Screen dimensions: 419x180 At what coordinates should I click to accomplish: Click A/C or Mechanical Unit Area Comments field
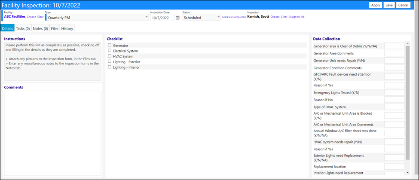point(395,124)
